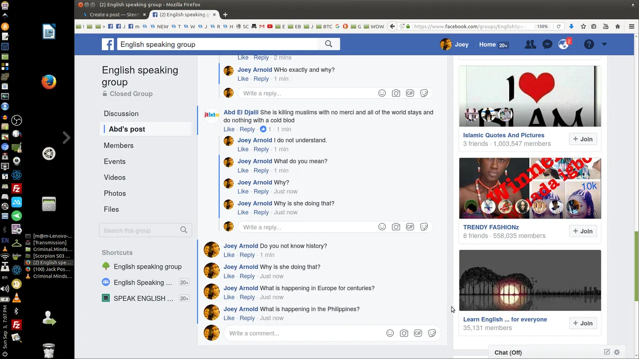The height and width of the screenshot is (359, 639).
Task: Open the desktop Trash icon
Action: click(x=48, y=351)
